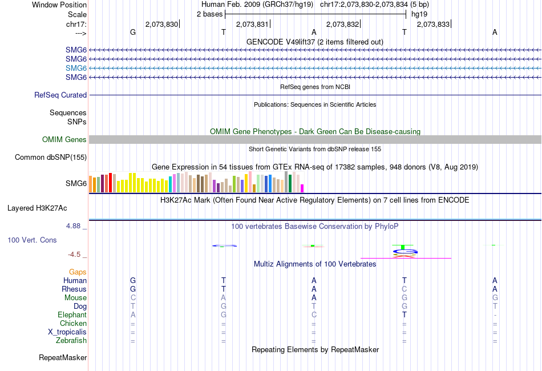The height and width of the screenshot is (371, 542).
Task: Select the Zebrafish species row label
Action: click(71, 341)
